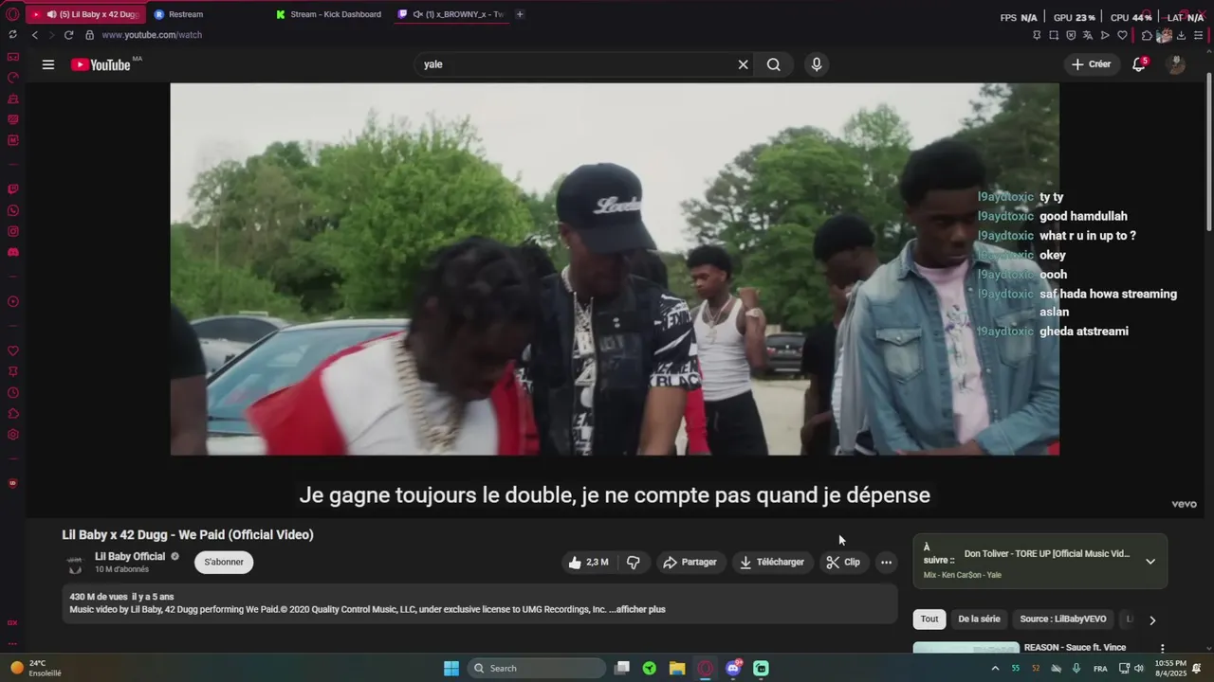Create a Clip of video
This screenshot has width=1214, height=682.
pos(843,563)
